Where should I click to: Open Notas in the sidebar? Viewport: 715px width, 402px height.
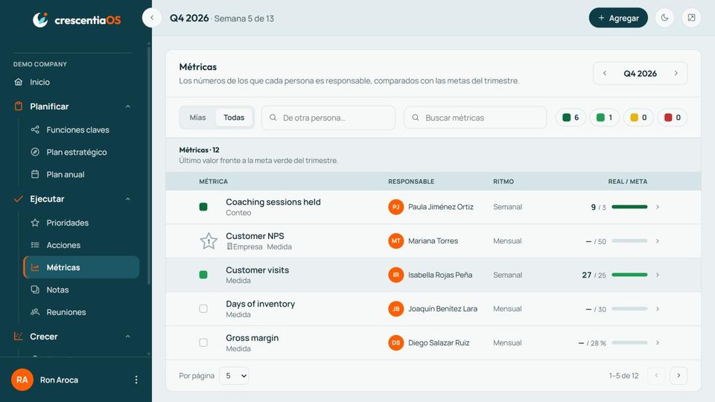[x=81, y=290]
